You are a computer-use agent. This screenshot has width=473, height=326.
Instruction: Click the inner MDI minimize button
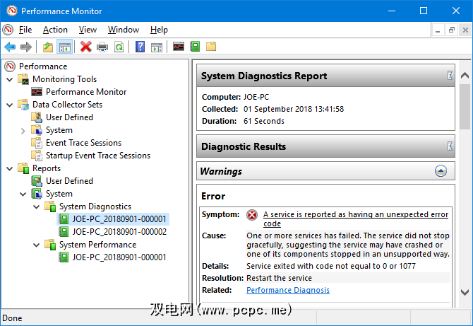(x=438, y=30)
